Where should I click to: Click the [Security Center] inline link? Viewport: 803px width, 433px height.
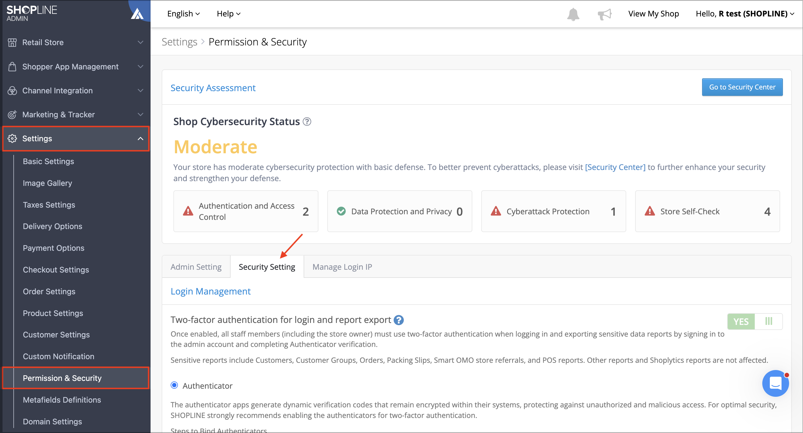(615, 167)
